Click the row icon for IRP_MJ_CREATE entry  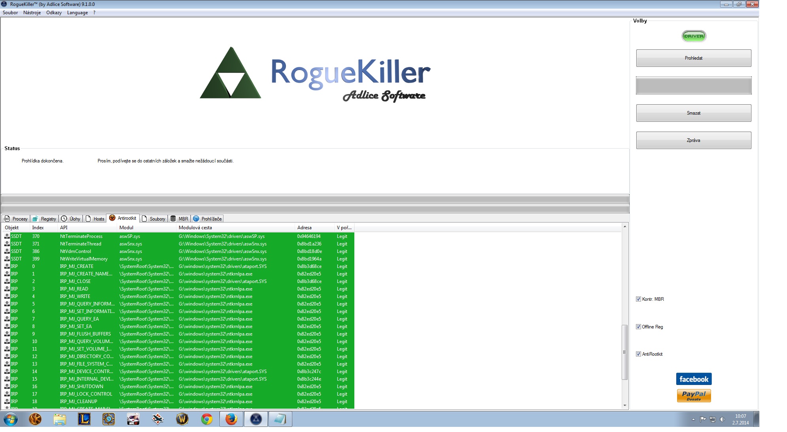coord(7,266)
